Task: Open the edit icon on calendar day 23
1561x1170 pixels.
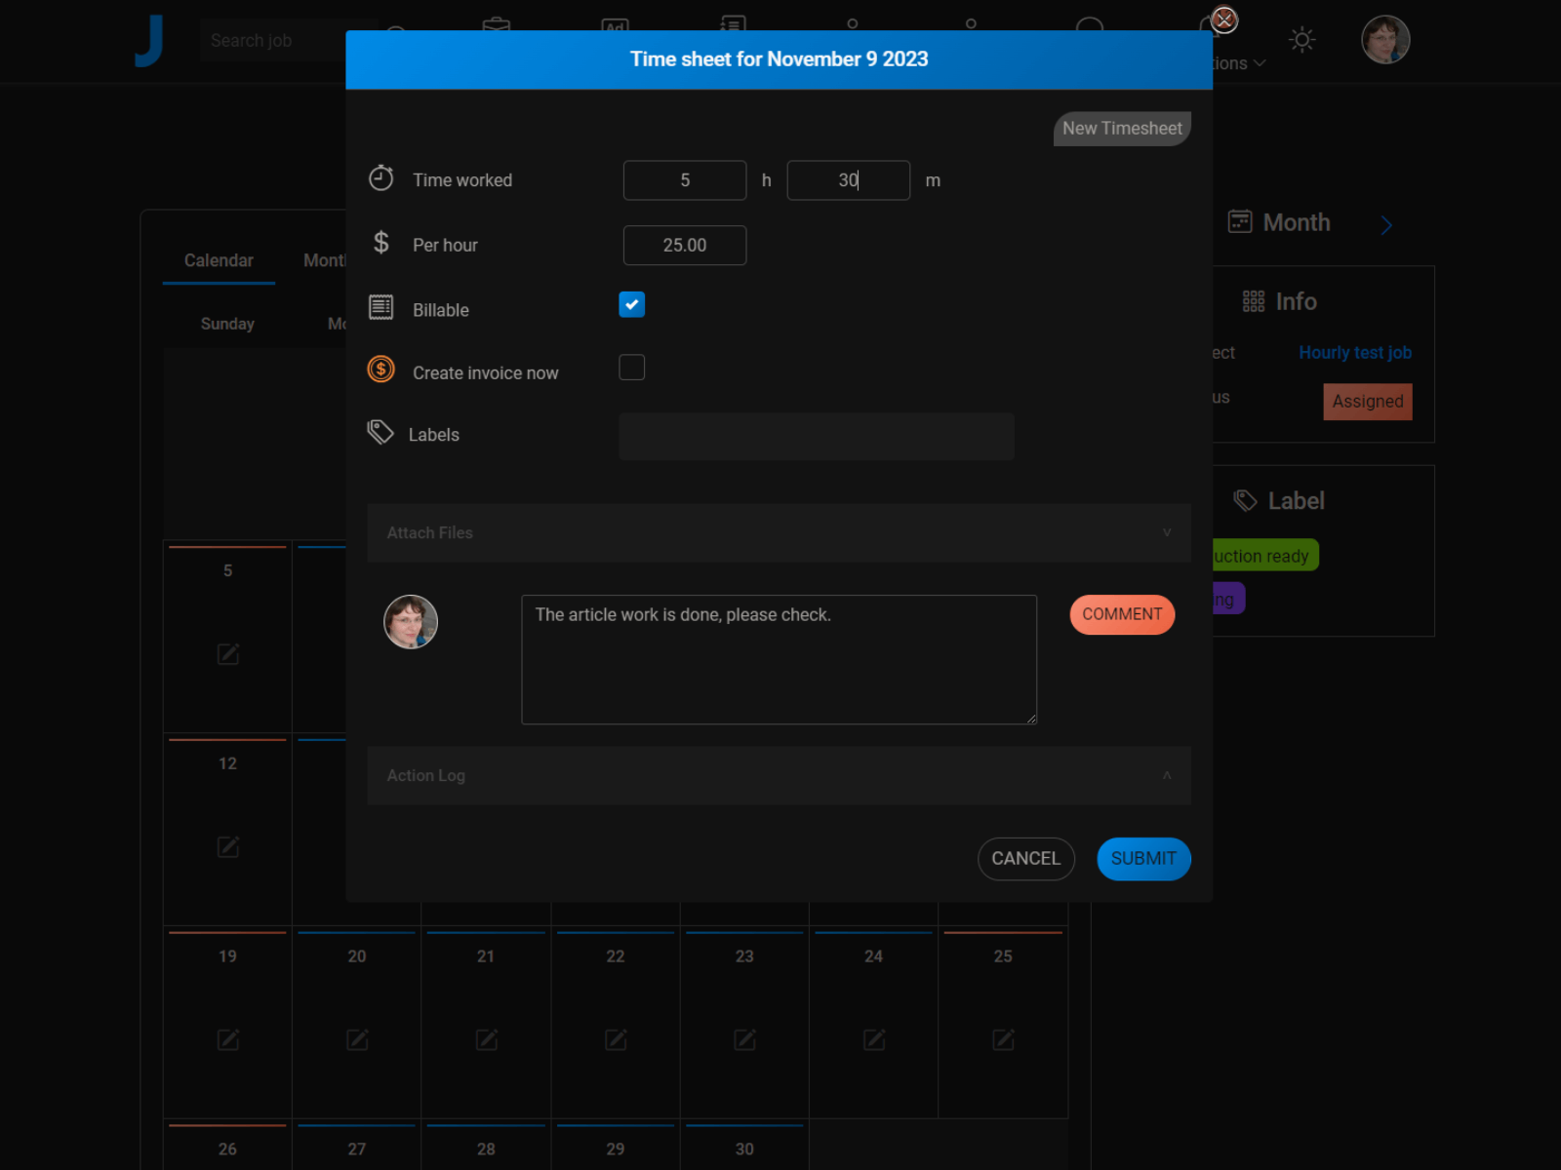Action: pyautogui.click(x=744, y=1040)
